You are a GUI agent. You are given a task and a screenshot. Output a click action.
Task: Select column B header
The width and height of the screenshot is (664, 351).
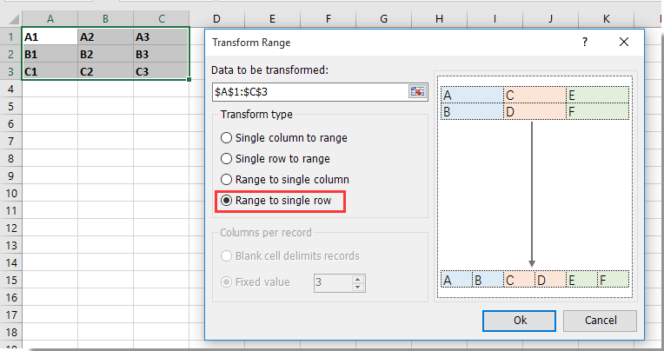(x=104, y=18)
